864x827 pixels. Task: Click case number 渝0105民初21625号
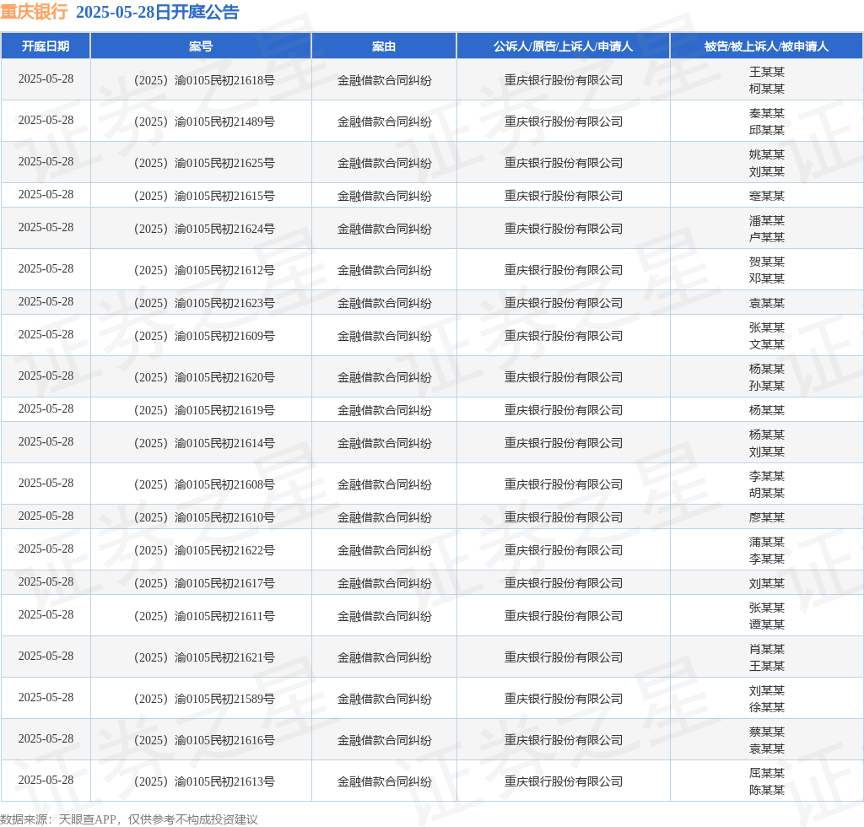(204, 163)
